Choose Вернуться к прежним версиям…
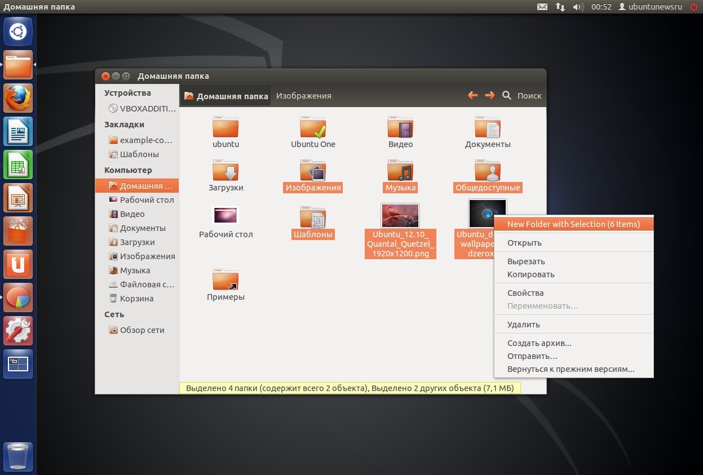 573,370
